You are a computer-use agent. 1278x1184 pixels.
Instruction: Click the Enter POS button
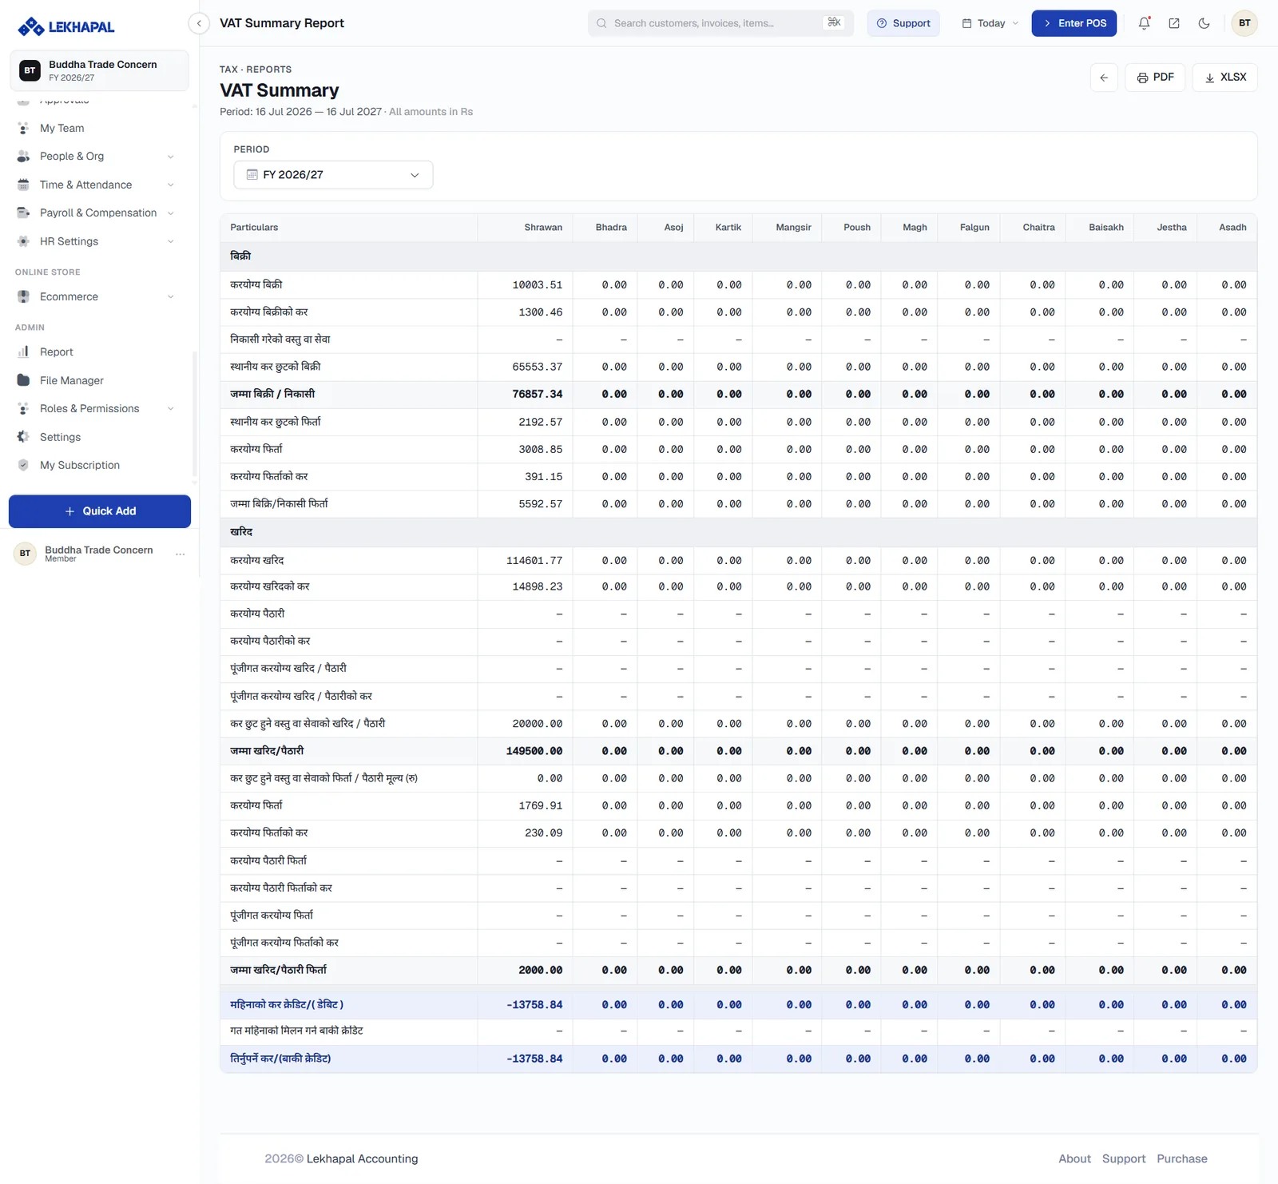pos(1074,23)
